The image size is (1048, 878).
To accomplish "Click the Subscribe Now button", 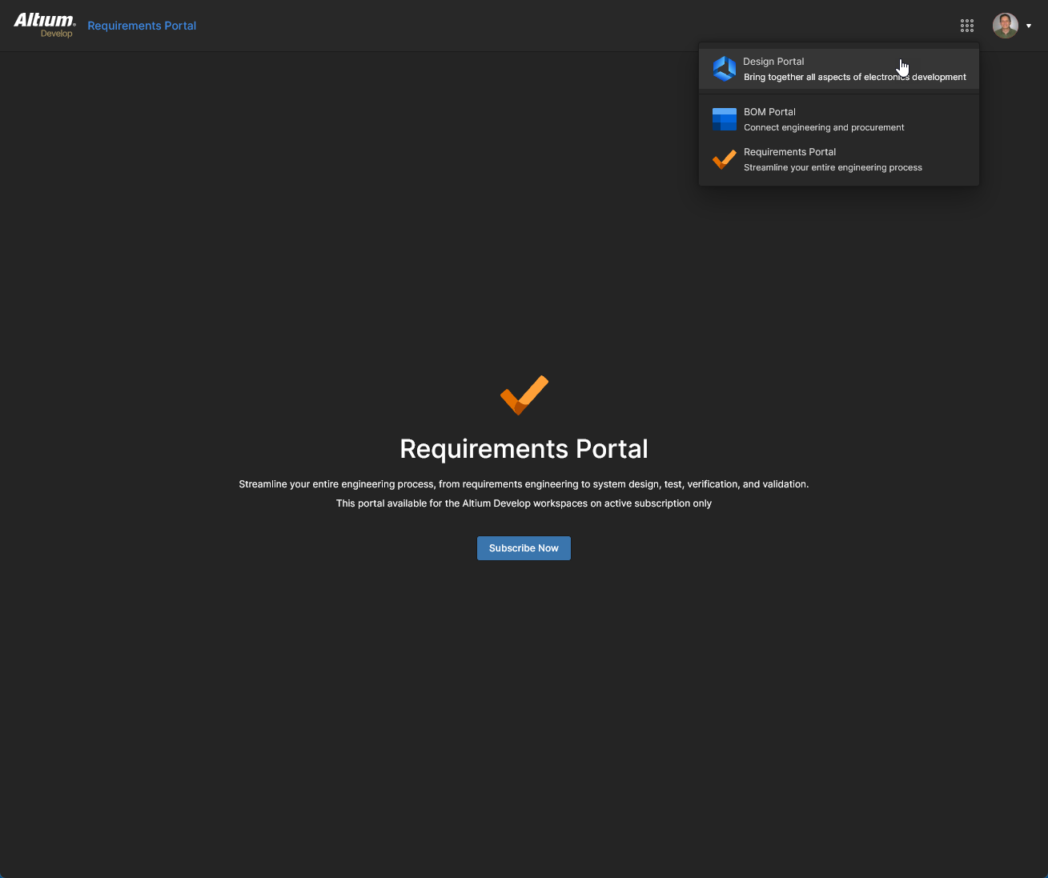I will pos(524,548).
